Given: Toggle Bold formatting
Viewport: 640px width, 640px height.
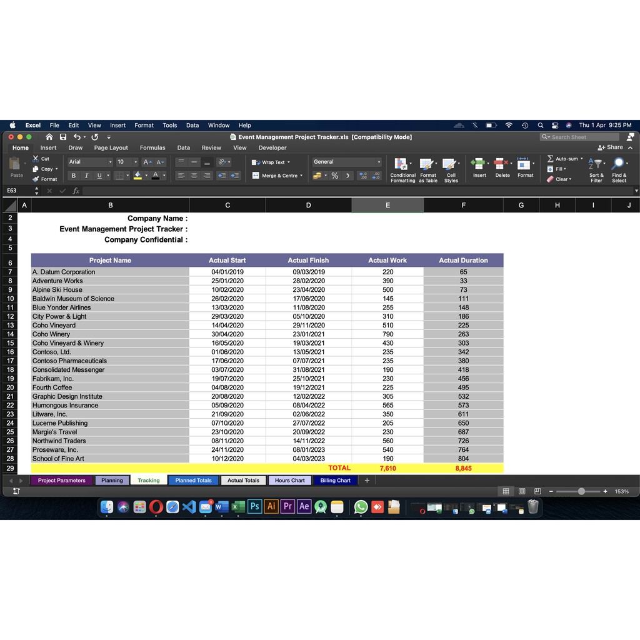Looking at the screenshot, I should tap(74, 176).
